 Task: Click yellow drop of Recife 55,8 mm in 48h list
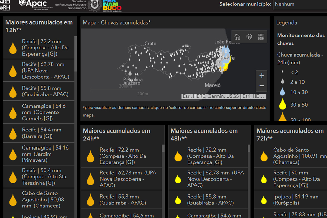coord(178,200)
